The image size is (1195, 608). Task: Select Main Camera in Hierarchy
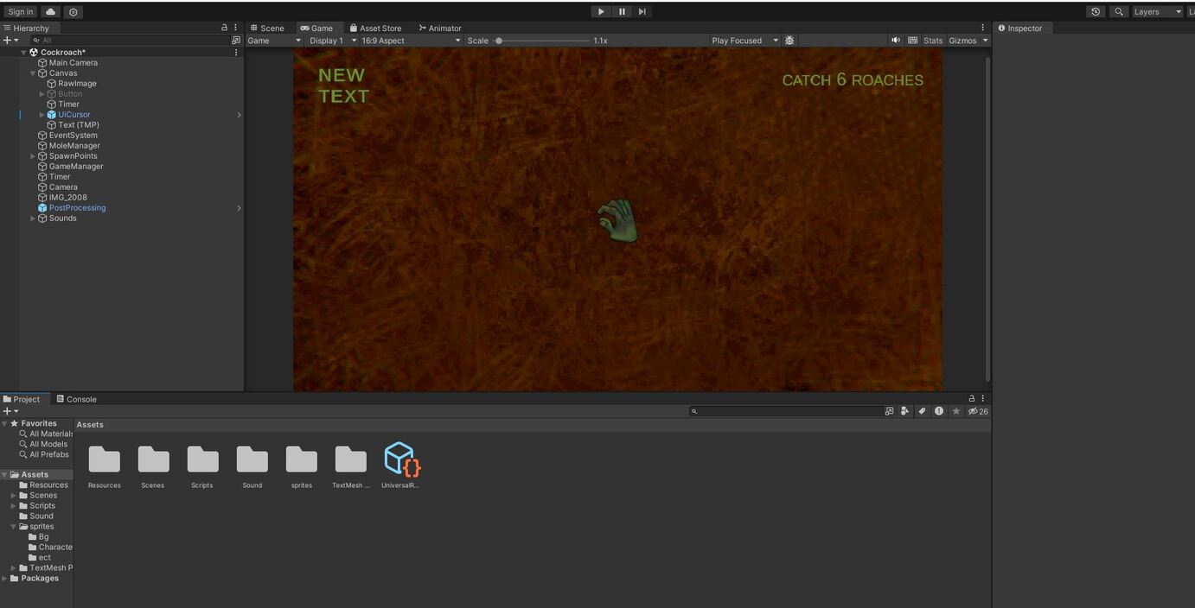73,63
